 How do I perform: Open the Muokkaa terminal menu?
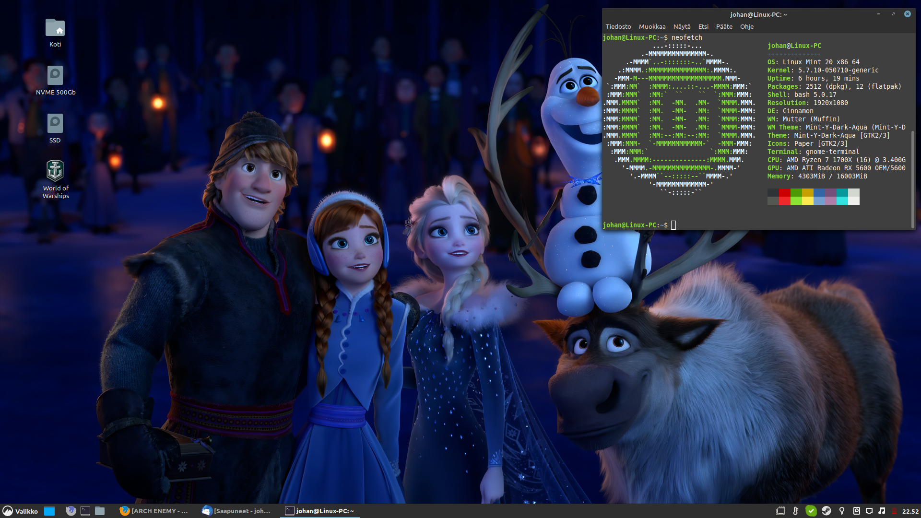[x=652, y=26]
